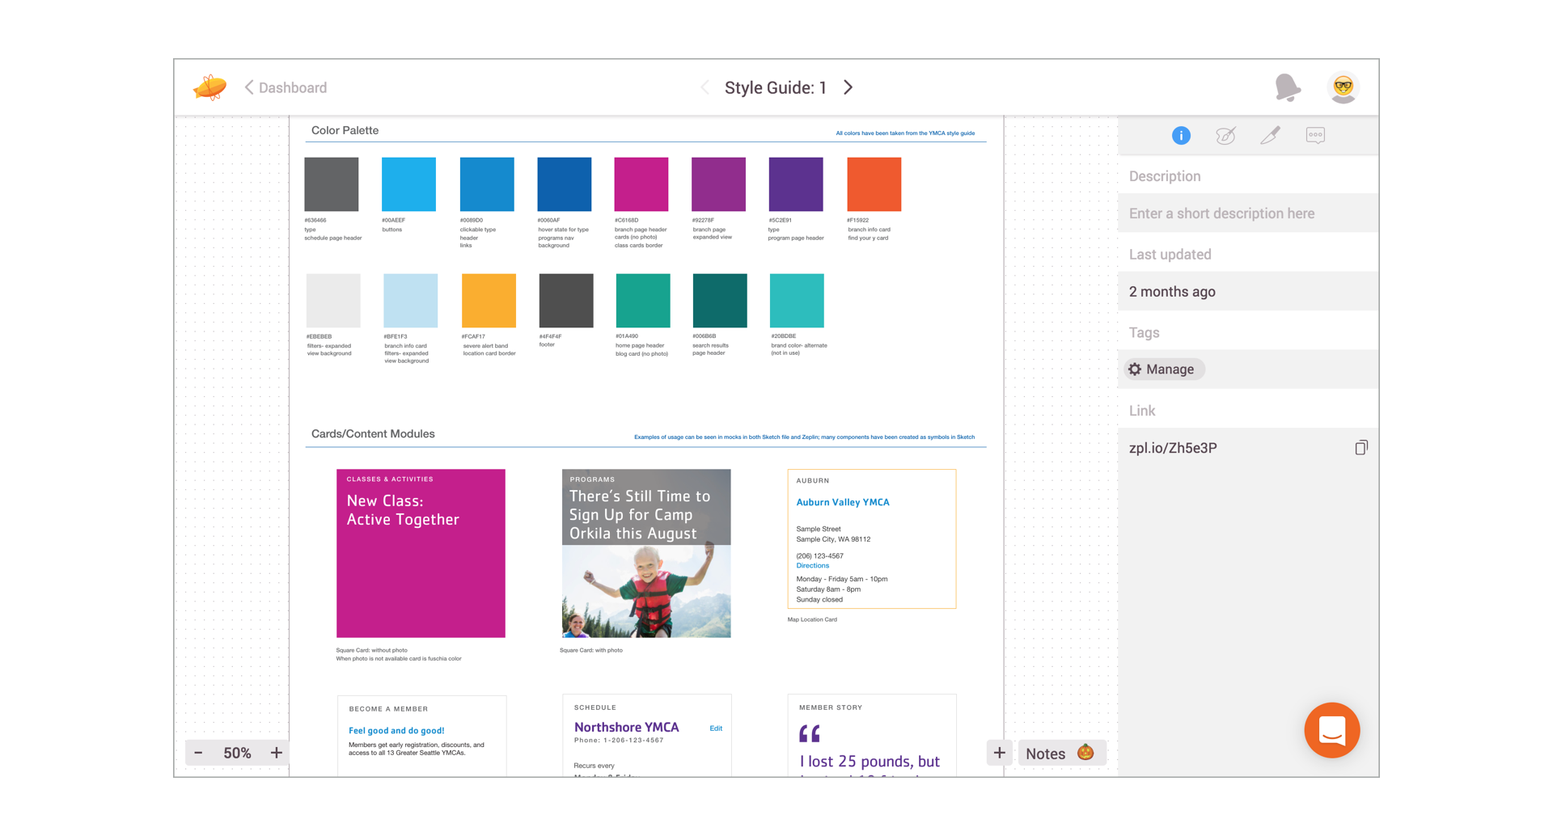Select the #BFE1F3 pale blue swatch

[410, 301]
